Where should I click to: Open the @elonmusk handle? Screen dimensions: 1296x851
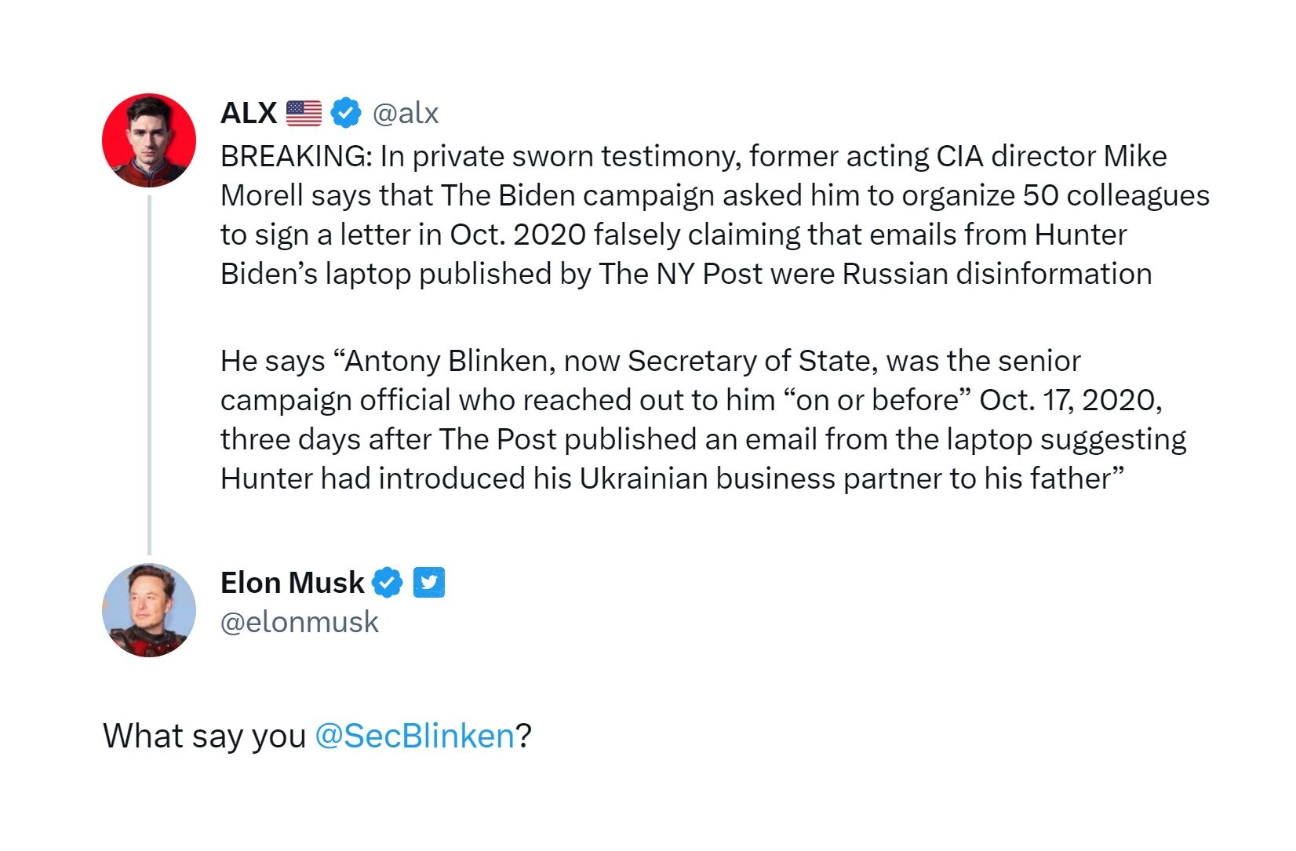300,622
